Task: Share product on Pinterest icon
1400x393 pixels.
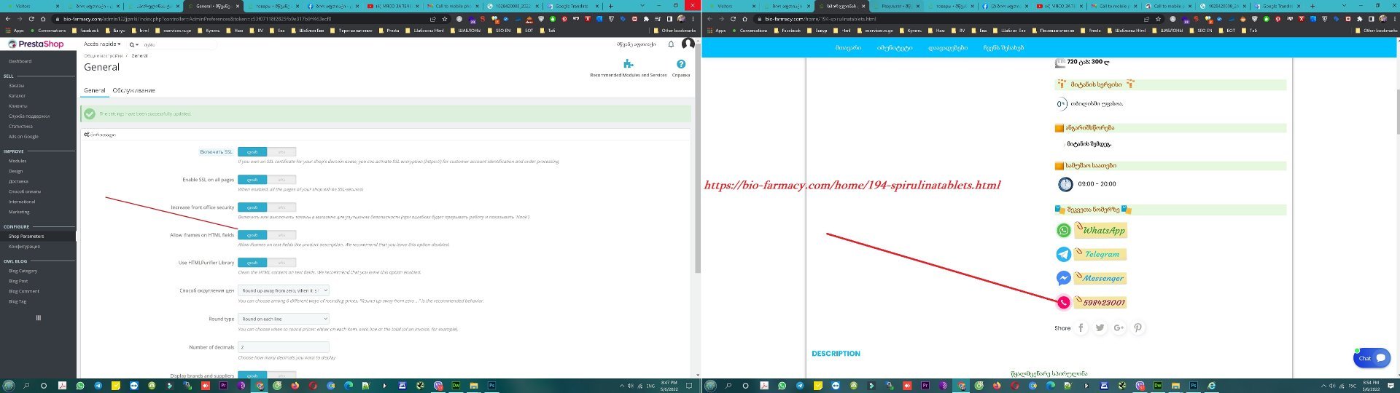Action: pyautogui.click(x=1137, y=327)
